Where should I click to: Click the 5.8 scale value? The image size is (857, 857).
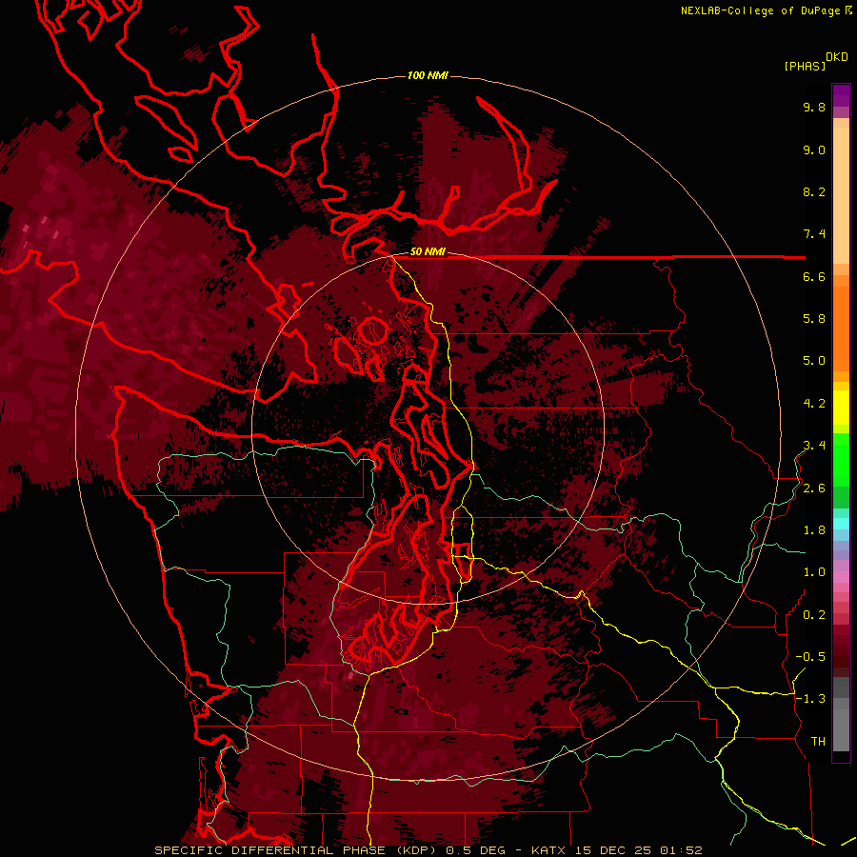pyautogui.click(x=814, y=319)
